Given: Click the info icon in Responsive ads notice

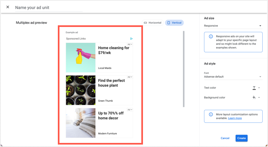Looking at the screenshot, I should tap(211, 36).
